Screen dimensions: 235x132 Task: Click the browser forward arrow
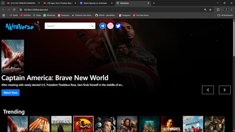(9, 10)
